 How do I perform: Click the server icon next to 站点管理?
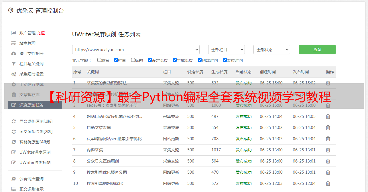click(13, 43)
